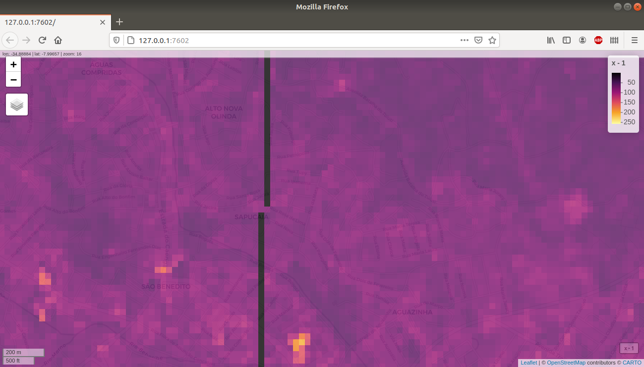Open the OpenStreetMap contributors link
Image resolution: width=644 pixels, height=367 pixels.
566,362
